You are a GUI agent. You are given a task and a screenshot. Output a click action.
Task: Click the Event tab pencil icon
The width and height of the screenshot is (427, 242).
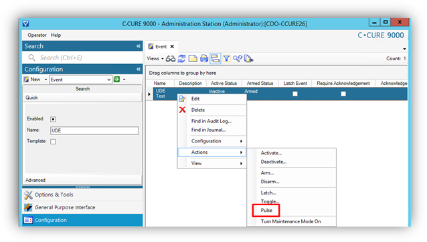151,47
